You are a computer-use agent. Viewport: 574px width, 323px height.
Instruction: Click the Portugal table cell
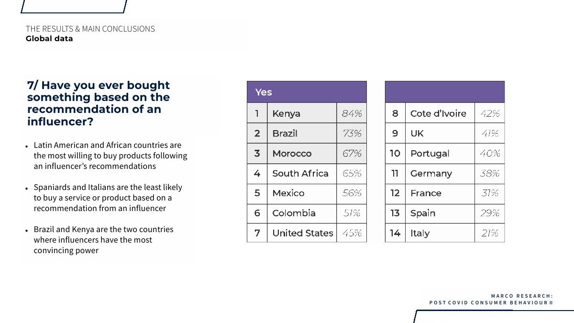[439, 154]
